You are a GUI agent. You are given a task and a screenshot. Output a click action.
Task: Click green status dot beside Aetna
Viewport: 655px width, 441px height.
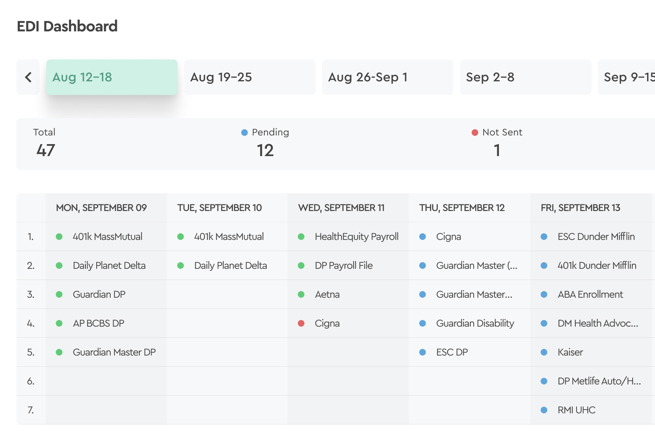301,294
